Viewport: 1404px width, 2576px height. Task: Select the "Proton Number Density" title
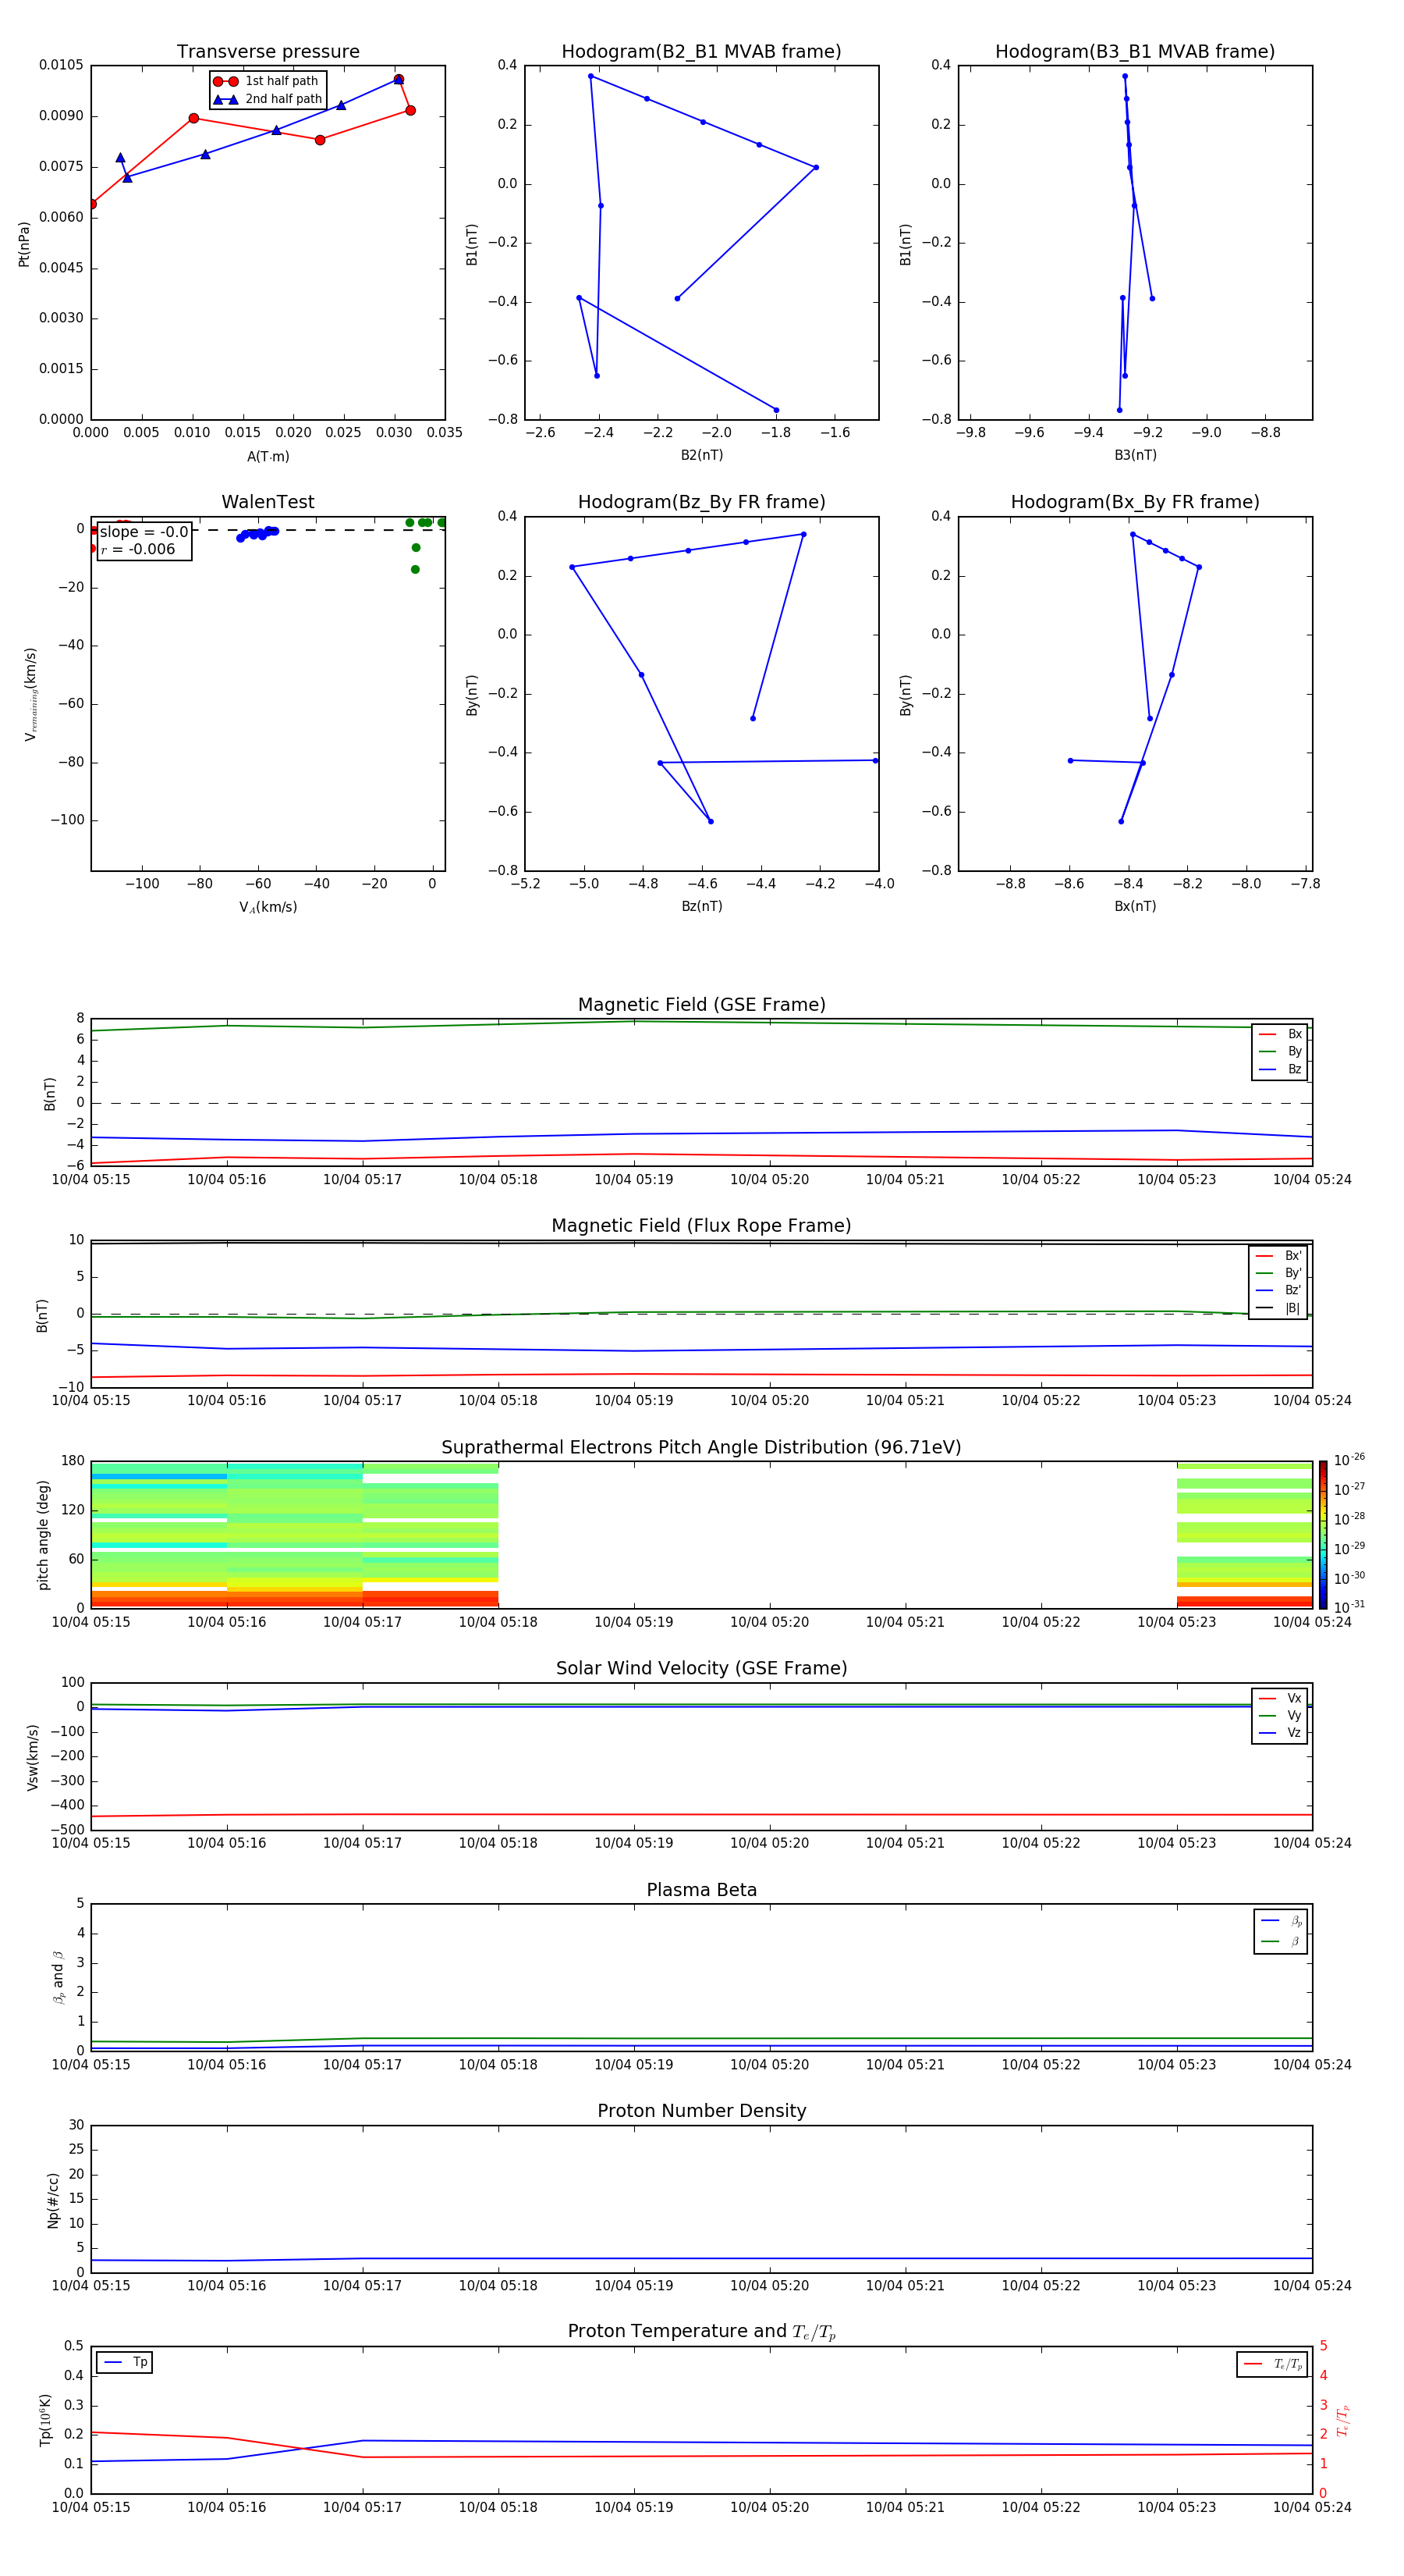coord(701,2111)
